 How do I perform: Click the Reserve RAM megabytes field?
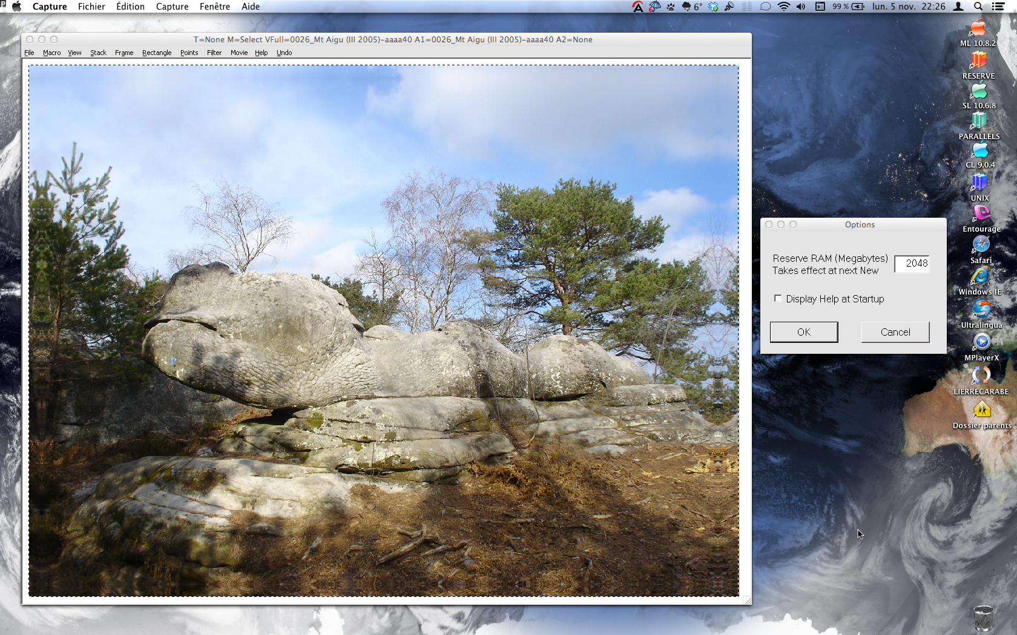click(912, 264)
